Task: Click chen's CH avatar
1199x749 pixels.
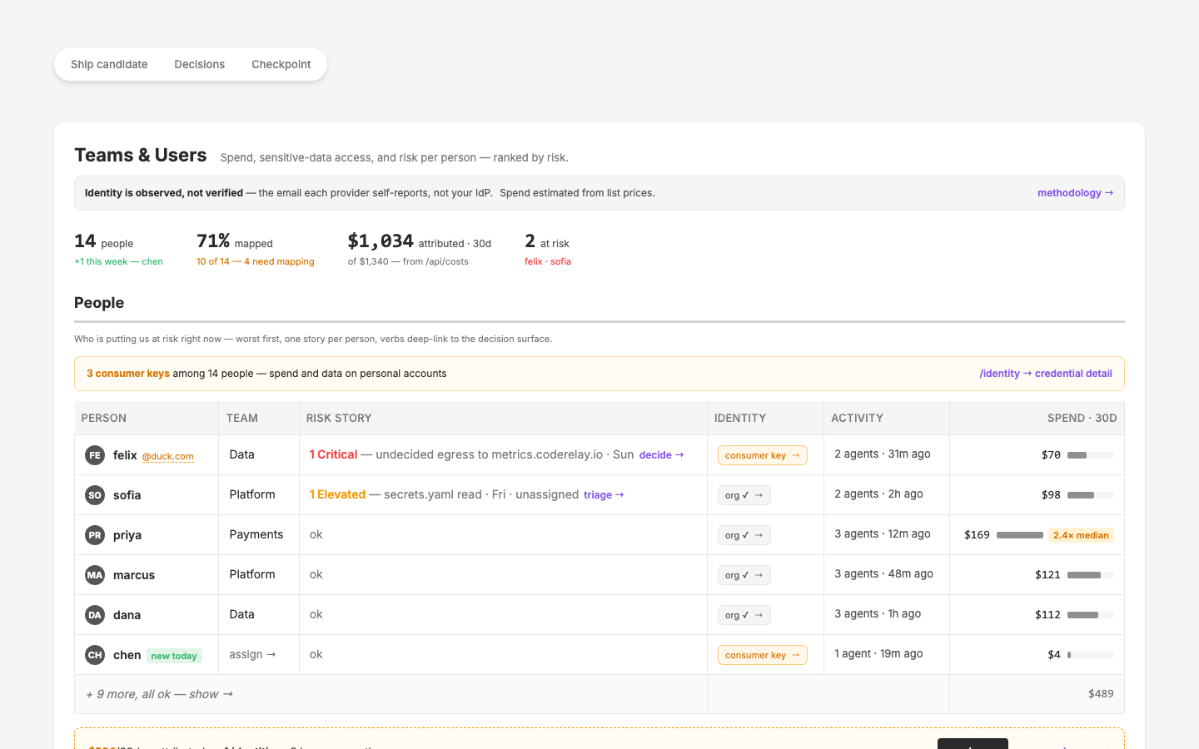Action: click(95, 655)
